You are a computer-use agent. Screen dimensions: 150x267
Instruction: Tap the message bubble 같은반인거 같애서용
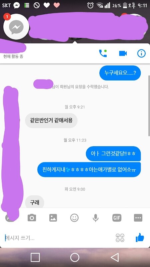pos(51,120)
